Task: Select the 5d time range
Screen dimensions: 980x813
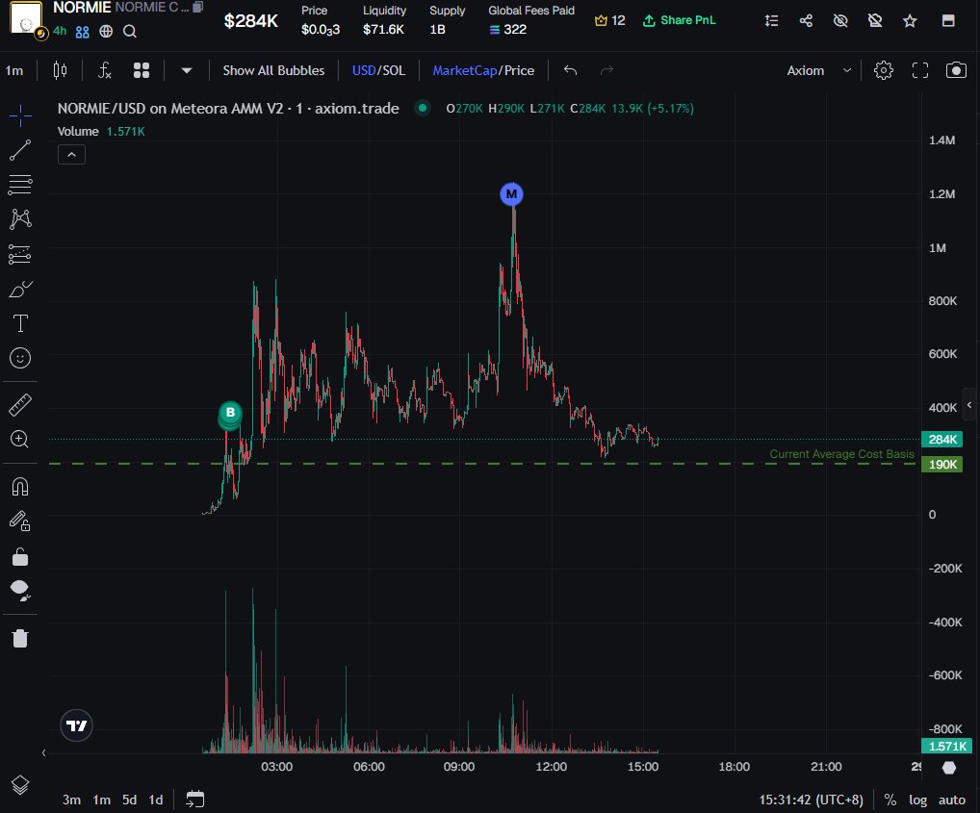Action: click(x=129, y=800)
